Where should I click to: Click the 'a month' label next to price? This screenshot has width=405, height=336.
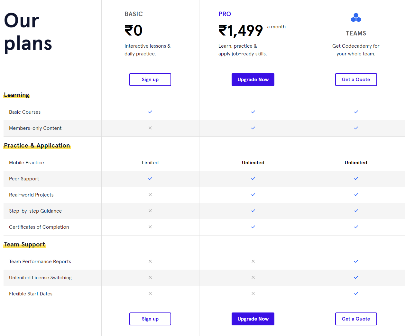point(276,27)
